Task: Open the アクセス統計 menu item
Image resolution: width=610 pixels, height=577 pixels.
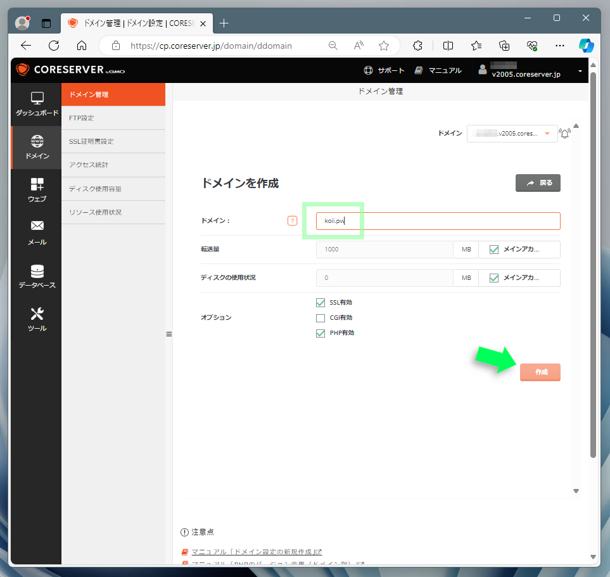Action: point(113,165)
